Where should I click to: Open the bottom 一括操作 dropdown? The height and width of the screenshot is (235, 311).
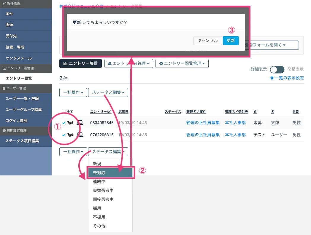click(73, 152)
